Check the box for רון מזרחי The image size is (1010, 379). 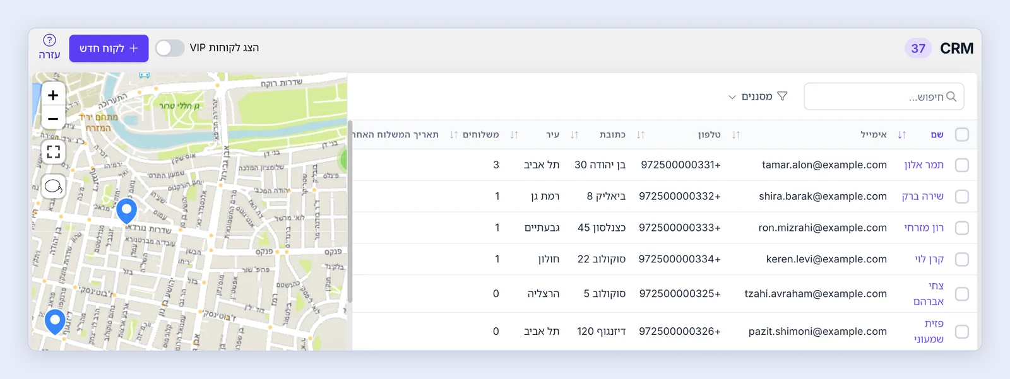coord(962,228)
